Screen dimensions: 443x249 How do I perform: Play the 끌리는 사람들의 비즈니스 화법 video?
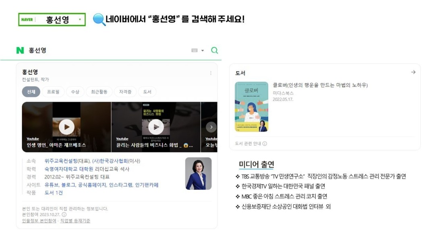156,127
